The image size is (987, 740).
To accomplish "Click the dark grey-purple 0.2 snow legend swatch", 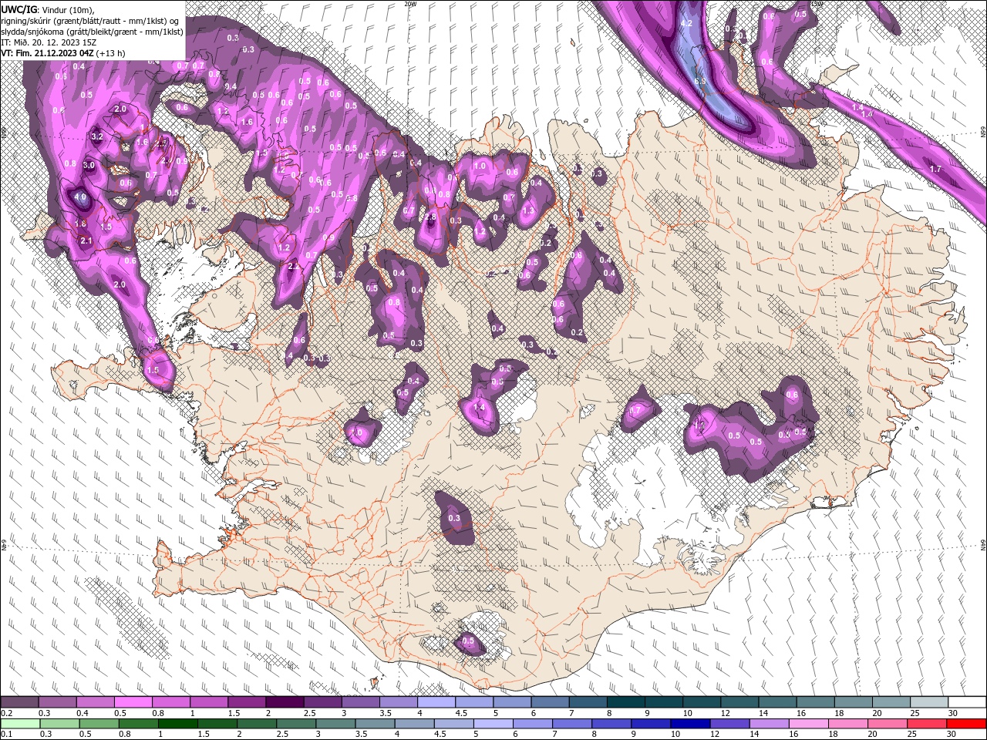I will [x=19, y=702].
